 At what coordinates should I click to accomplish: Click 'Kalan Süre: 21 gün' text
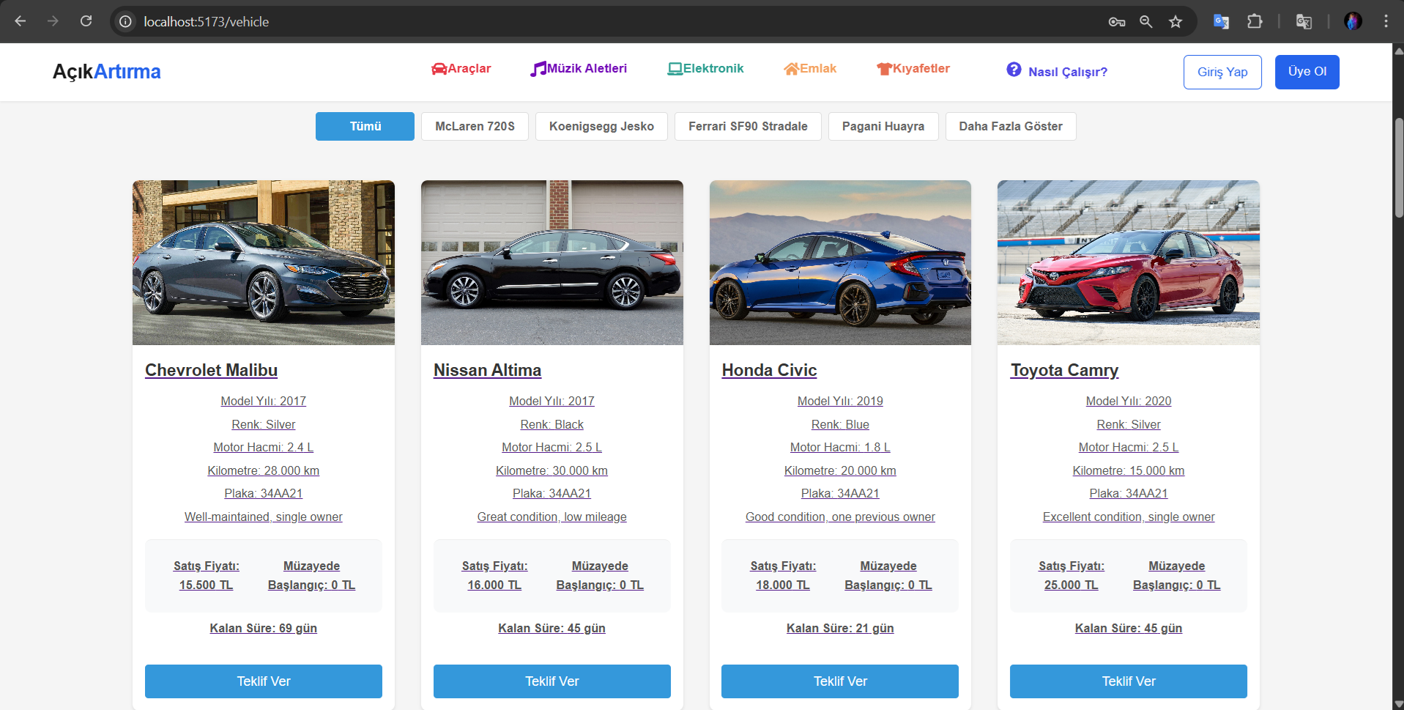click(840, 628)
